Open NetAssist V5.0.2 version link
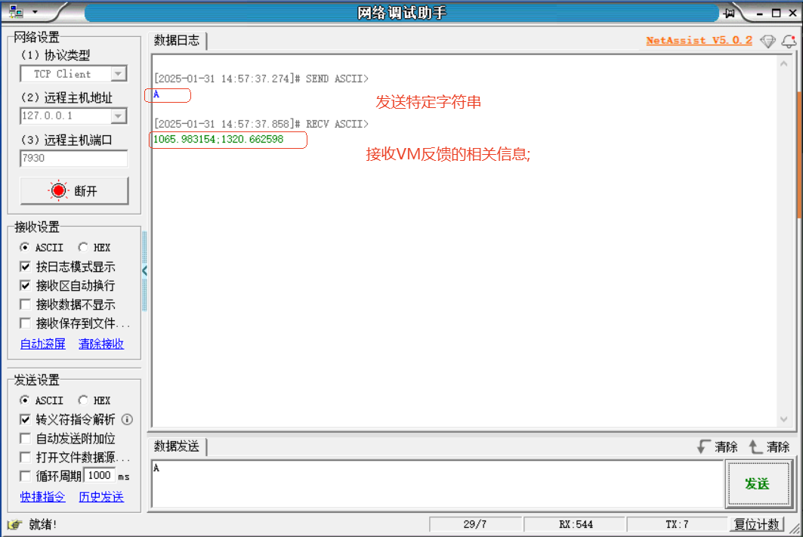This screenshot has height=537, width=803. tap(699, 40)
